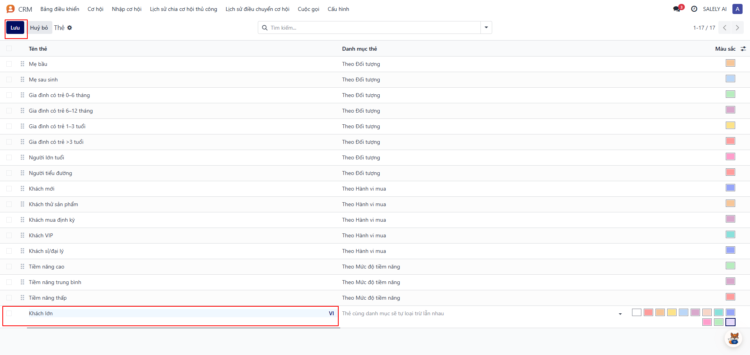The width and height of the screenshot is (750, 355).
Task: Pick the yellow color swatch in new row
Action: coord(672,313)
